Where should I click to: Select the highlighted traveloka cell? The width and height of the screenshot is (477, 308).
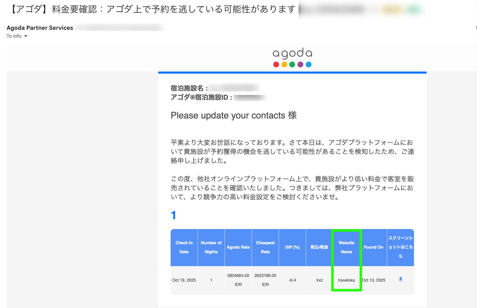point(347,280)
